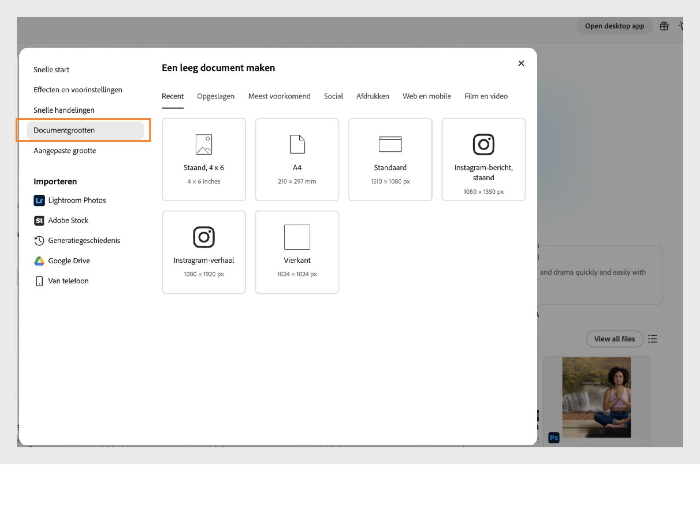The height and width of the screenshot is (506, 700).
Task: Click the Adobe Stock St icon
Action: 39,220
